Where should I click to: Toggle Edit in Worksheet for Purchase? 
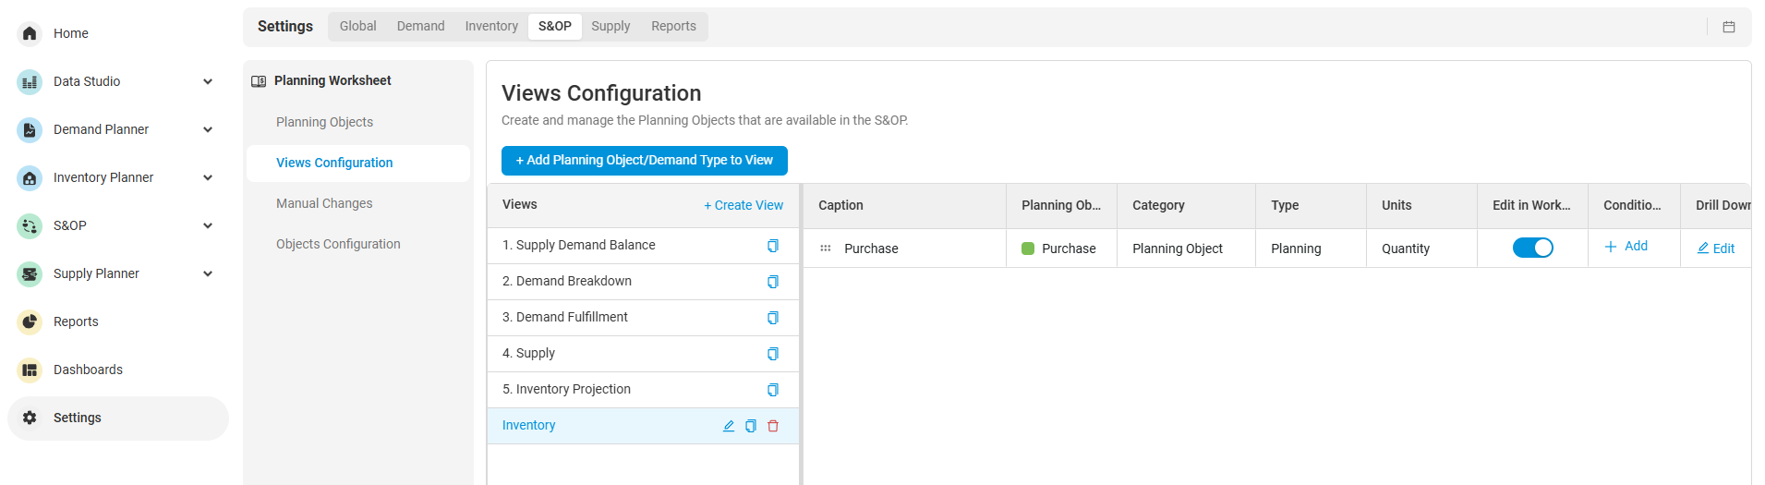click(1532, 248)
